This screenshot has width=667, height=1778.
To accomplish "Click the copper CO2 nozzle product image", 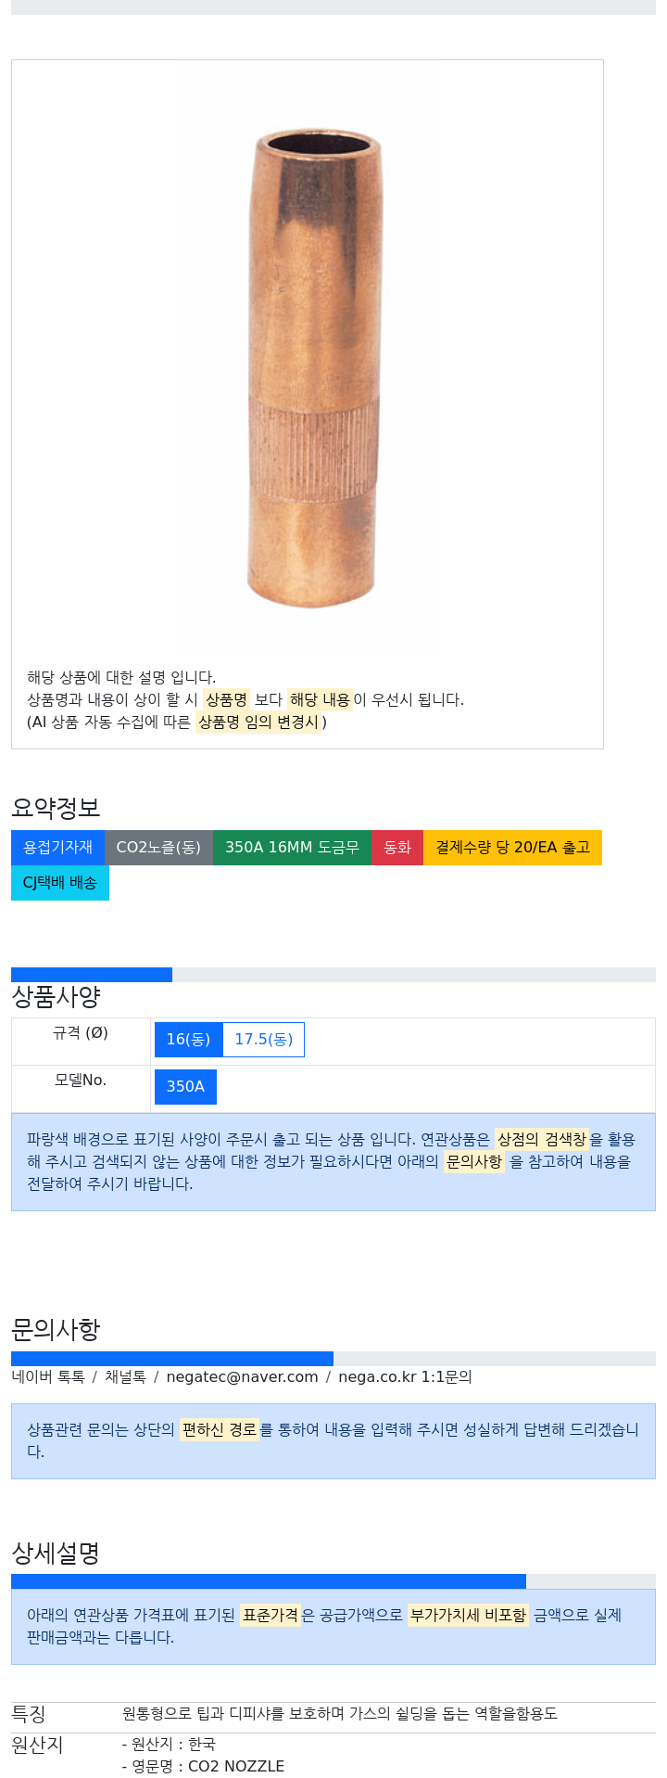I will [313, 369].
